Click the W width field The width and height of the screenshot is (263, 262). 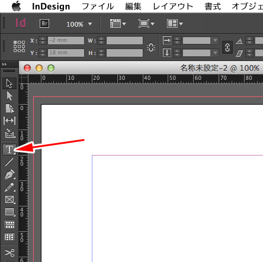124,40
